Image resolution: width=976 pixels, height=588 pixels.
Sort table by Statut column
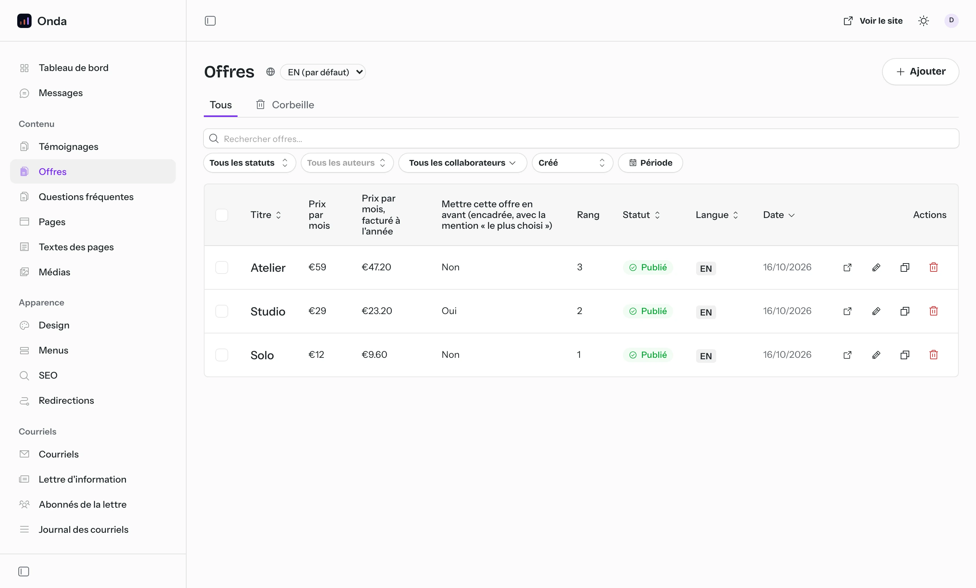(x=641, y=215)
